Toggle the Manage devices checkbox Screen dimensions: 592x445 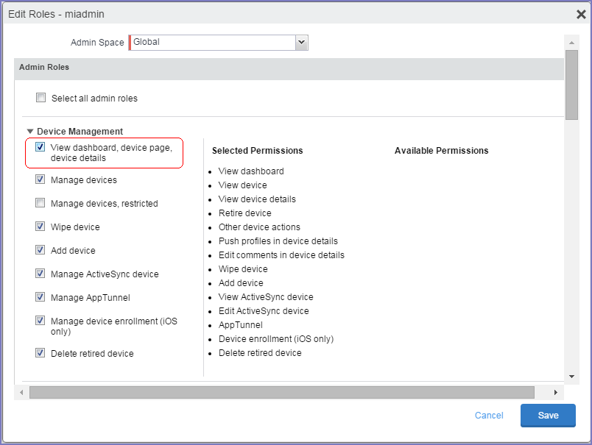point(40,179)
